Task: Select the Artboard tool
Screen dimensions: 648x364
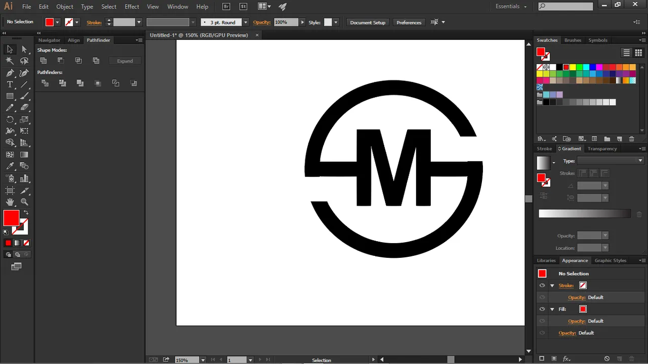Action: click(10, 190)
